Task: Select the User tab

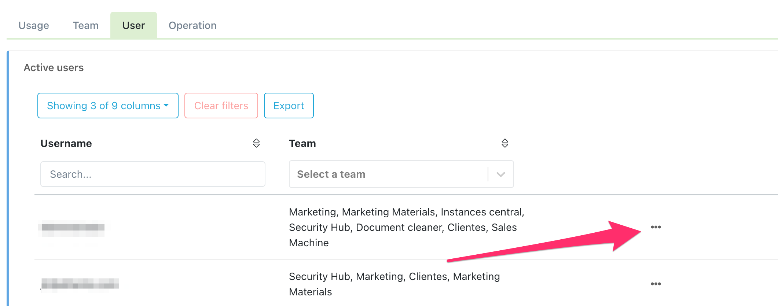Action: tap(133, 26)
